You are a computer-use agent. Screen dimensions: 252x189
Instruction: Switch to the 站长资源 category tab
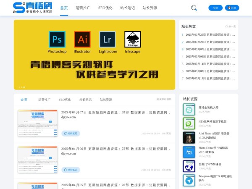[x=106, y=100]
